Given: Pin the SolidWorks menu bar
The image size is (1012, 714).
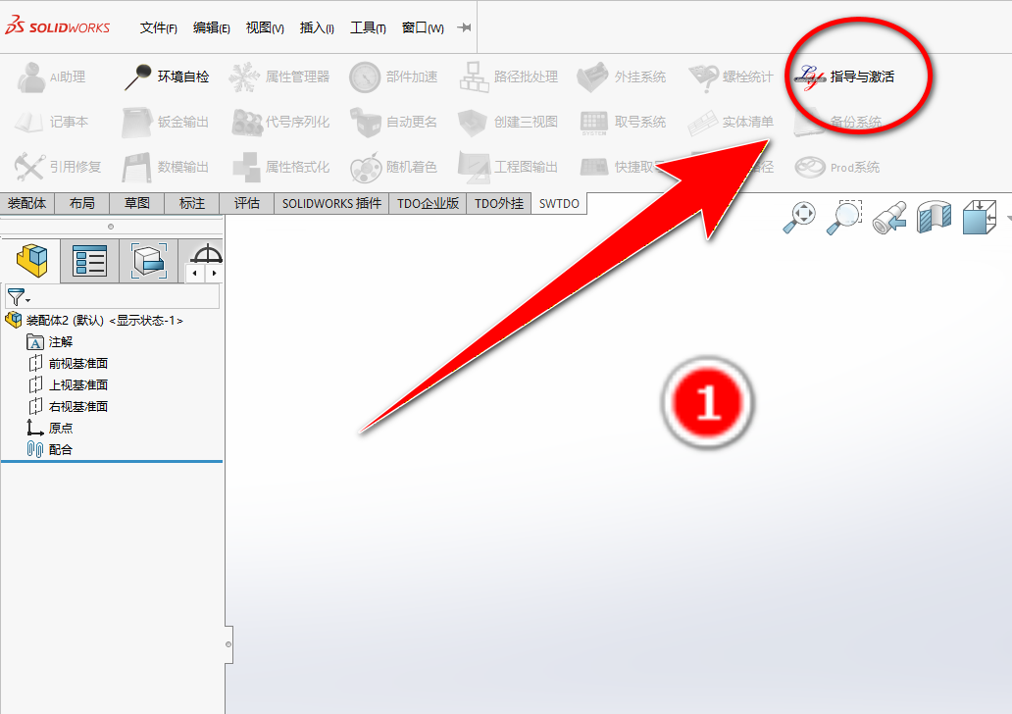Looking at the screenshot, I should coord(464,27).
